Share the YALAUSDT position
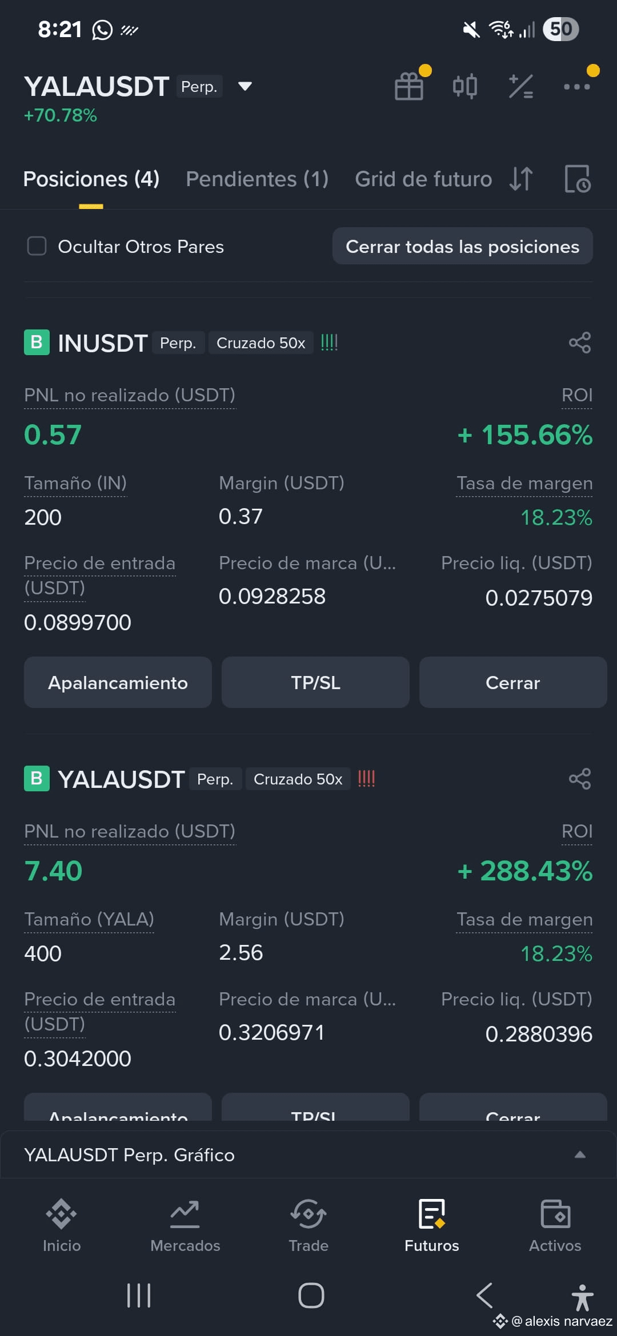The image size is (617, 1336). point(580,779)
